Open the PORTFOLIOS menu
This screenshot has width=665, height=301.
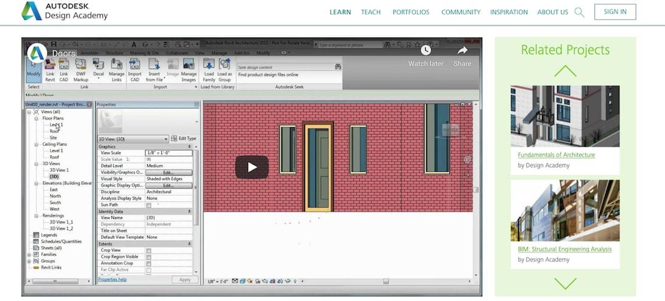(x=411, y=12)
